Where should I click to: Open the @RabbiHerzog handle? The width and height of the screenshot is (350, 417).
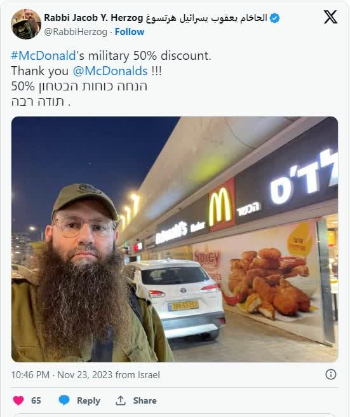pos(76,32)
